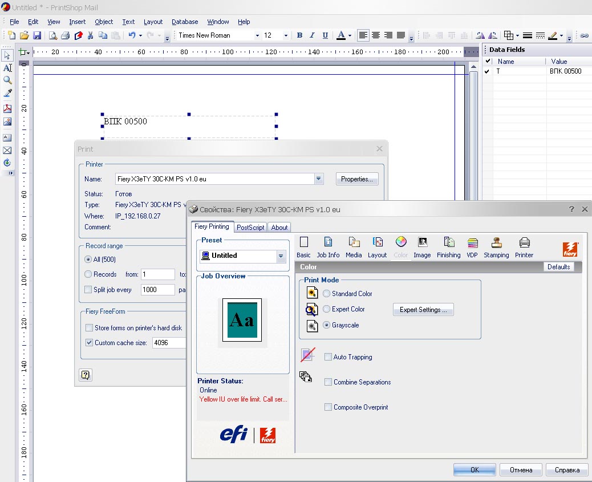Image resolution: width=592 pixels, height=482 pixels.
Task: Switch to the About tab
Action: click(279, 228)
